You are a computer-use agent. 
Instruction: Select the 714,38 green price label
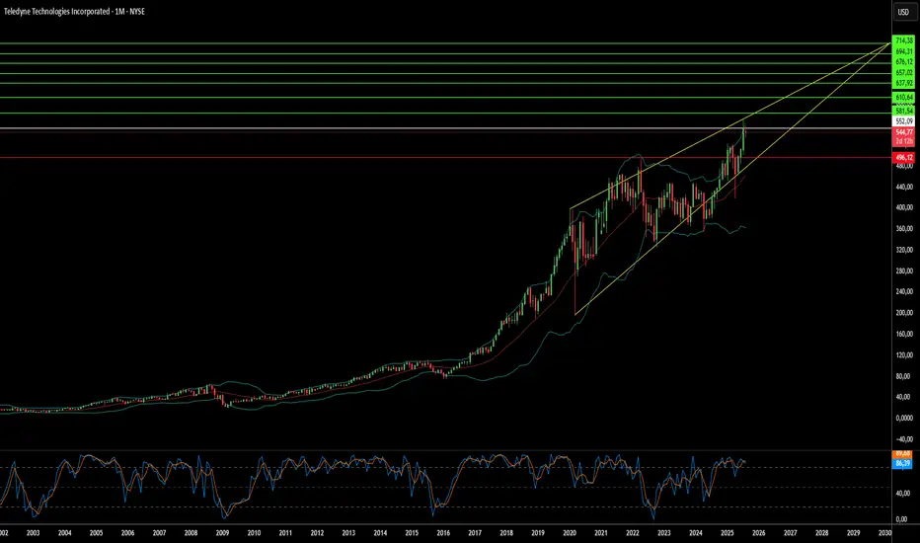(901, 39)
